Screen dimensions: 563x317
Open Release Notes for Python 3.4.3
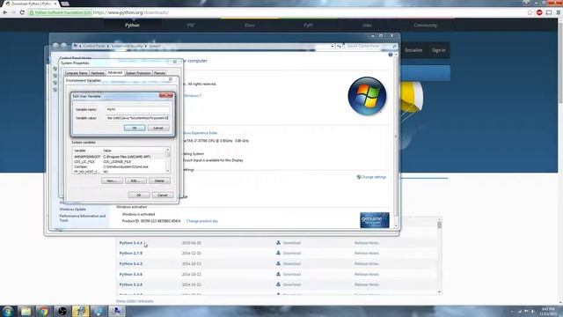tap(367, 243)
